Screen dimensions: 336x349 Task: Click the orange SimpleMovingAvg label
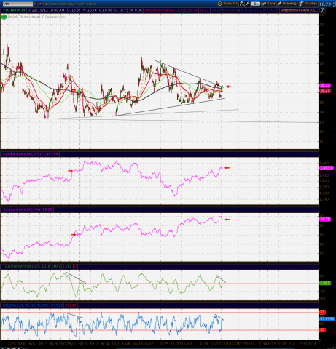pyautogui.click(x=299, y=10)
